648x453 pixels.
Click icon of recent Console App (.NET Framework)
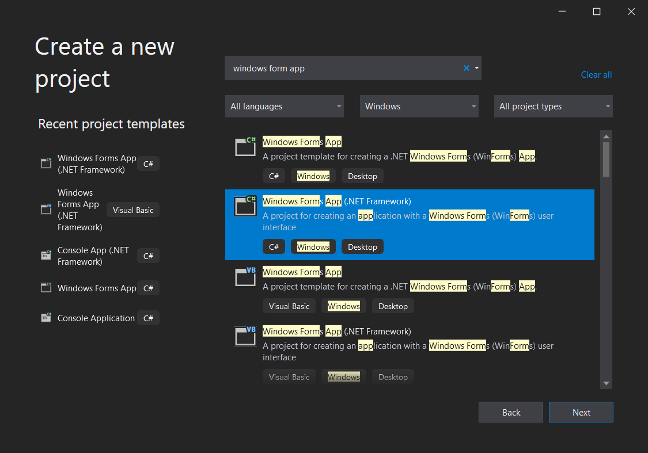coord(46,255)
